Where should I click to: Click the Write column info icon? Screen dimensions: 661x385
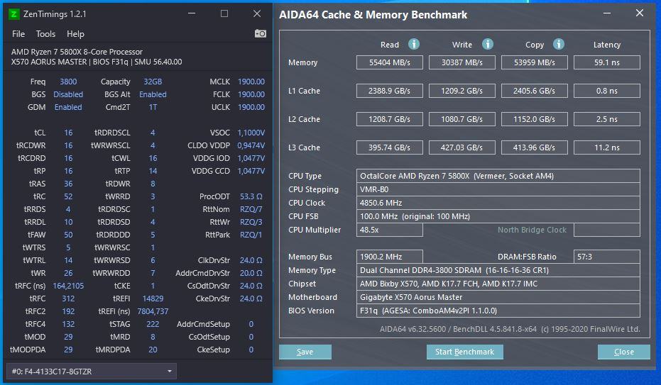(x=487, y=44)
